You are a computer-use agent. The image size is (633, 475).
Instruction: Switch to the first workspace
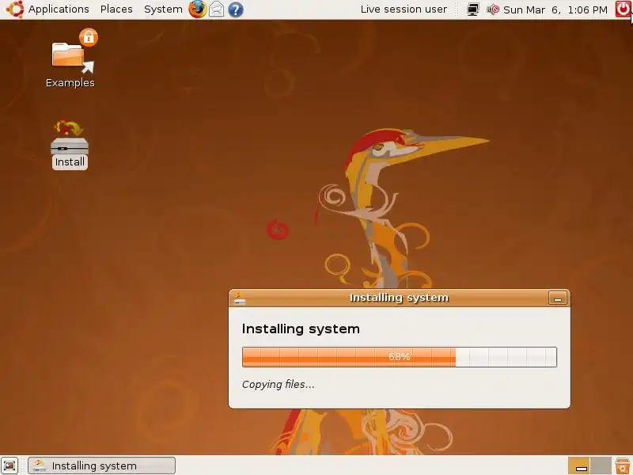(x=579, y=465)
